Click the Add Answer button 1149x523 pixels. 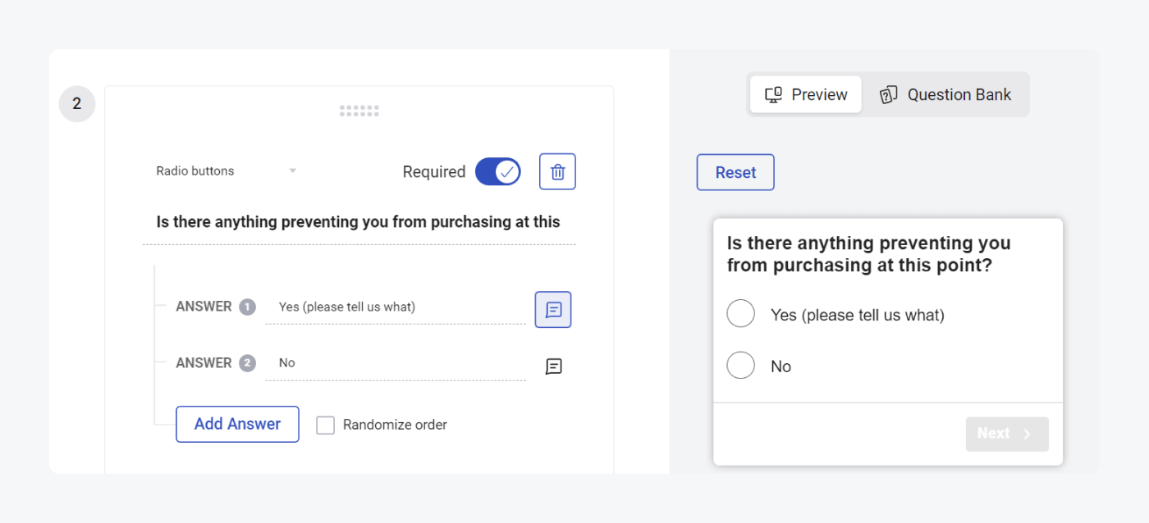coord(237,424)
